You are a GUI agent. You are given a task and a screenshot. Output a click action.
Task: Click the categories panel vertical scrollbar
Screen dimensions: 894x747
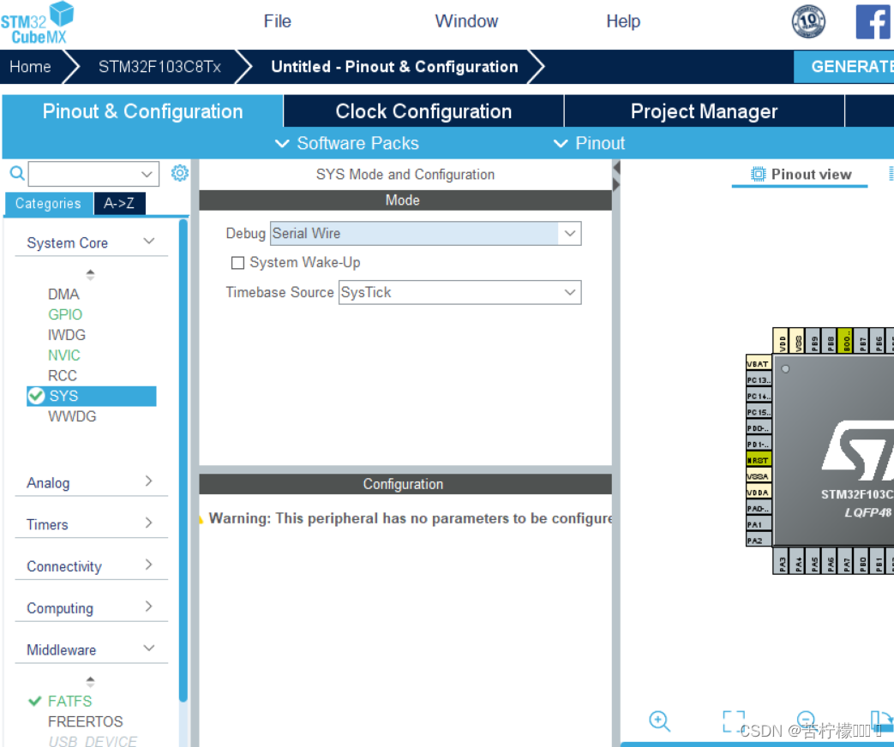tap(183, 460)
